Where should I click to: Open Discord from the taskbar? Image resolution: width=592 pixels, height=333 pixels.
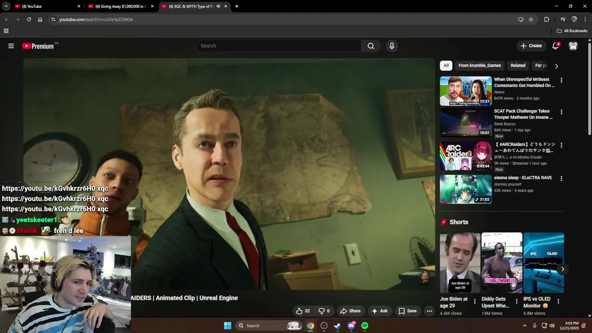tap(351, 326)
